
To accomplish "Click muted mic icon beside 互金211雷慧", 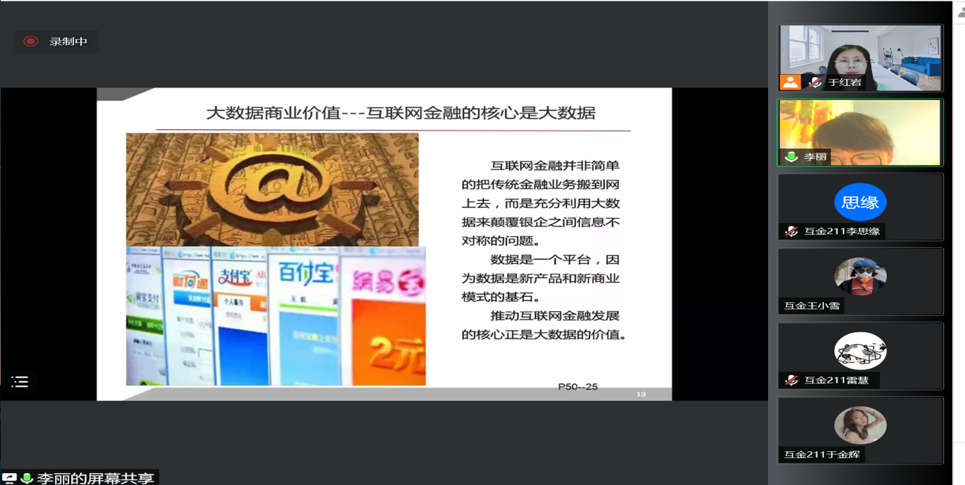I will [x=792, y=380].
